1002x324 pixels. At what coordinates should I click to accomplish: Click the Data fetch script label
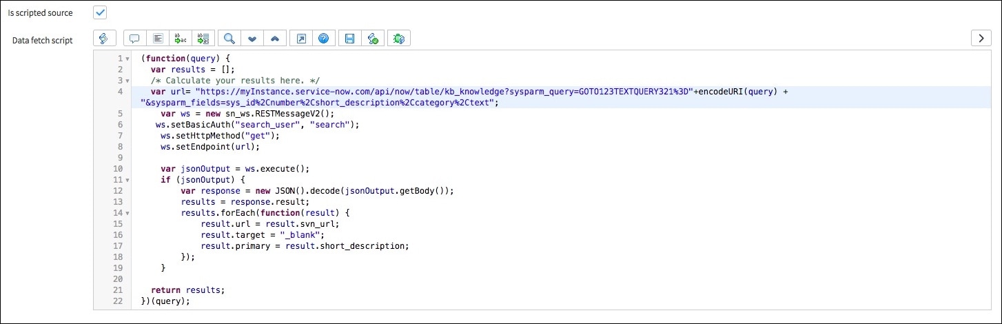43,40
